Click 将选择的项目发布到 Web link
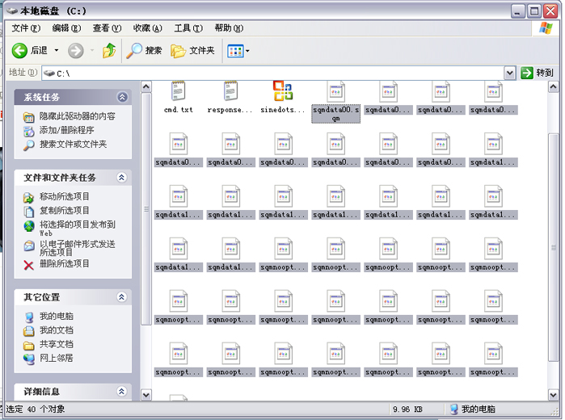 pos(77,229)
